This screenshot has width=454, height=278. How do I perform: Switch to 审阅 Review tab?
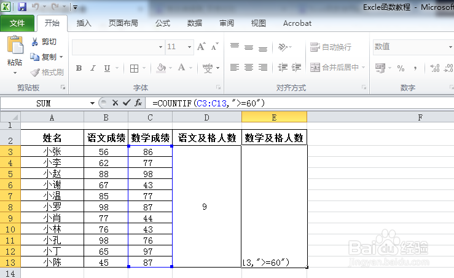(x=227, y=23)
